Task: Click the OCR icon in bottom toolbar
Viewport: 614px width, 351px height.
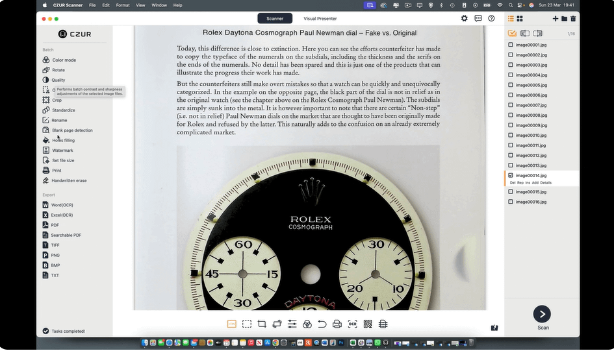Action: coord(352,324)
